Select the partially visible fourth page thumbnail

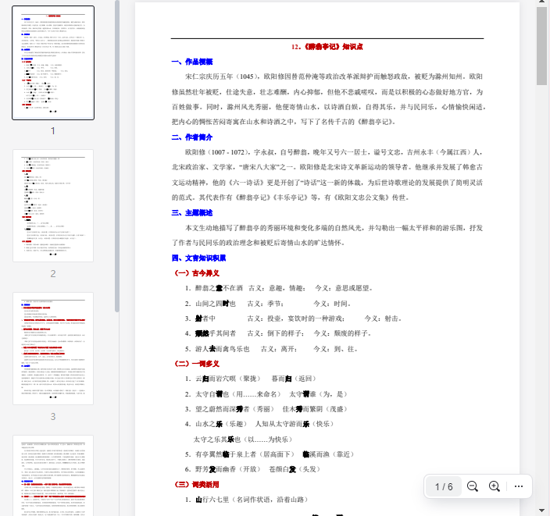pos(53,476)
